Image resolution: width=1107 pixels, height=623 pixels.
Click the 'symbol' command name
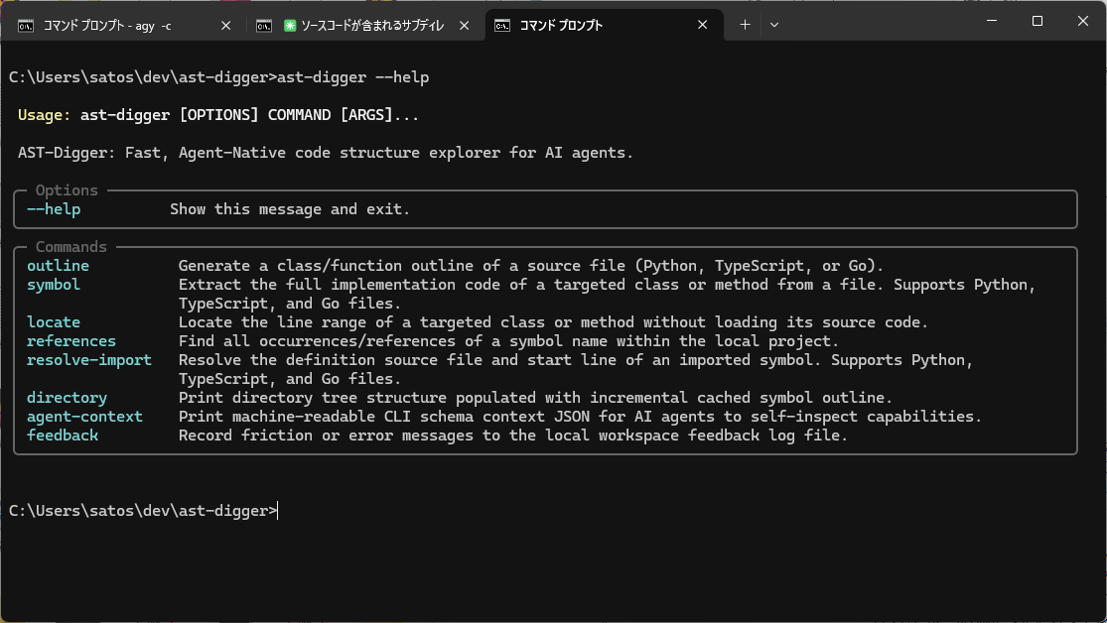pyautogui.click(x=54, y=285)
